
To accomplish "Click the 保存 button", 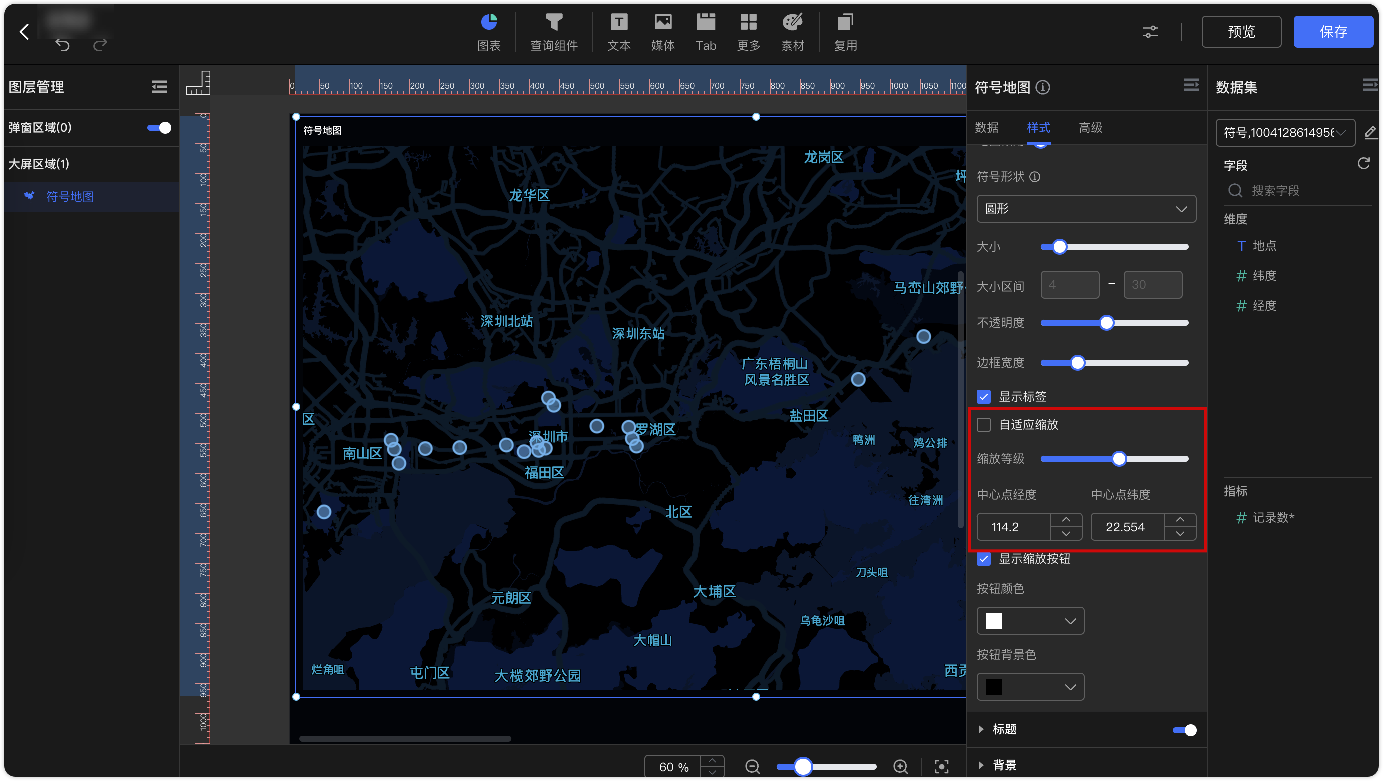I will [x=1333, y=32].
